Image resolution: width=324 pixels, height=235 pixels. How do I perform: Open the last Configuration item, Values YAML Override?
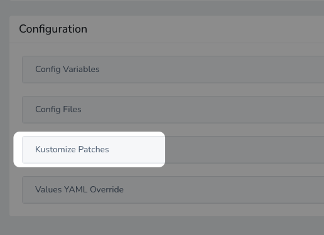173,190
